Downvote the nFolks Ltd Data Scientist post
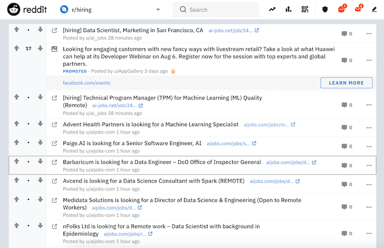This screenshot has width=384, height=248. (x=40, y=225)
